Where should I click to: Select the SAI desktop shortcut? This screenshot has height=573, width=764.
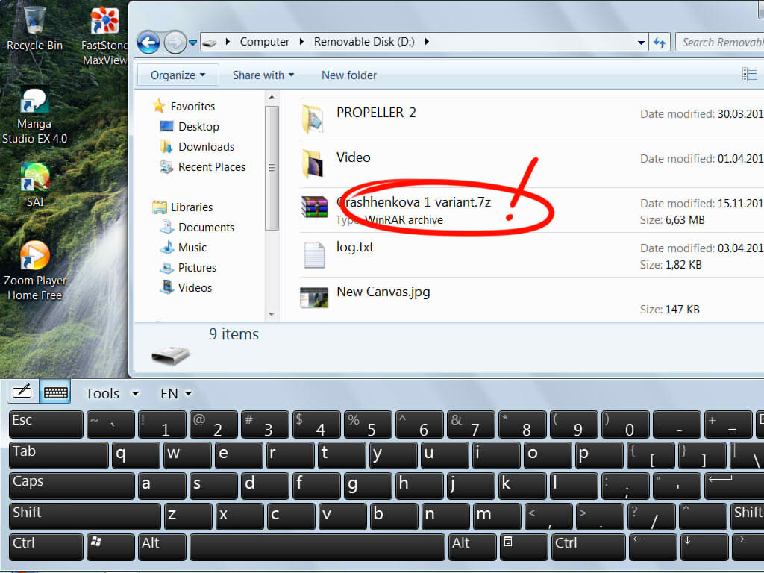click(34, 186)
